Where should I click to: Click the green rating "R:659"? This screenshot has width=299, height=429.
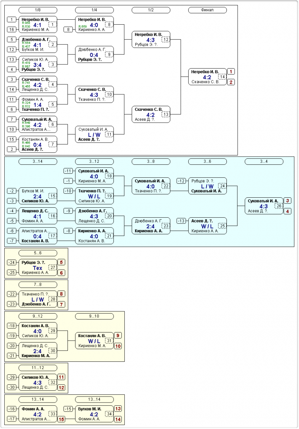(83, 26)
